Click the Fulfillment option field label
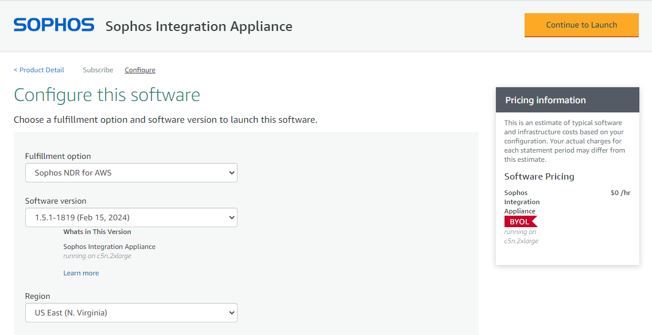652x335 pixels. (x=58, y=156)
